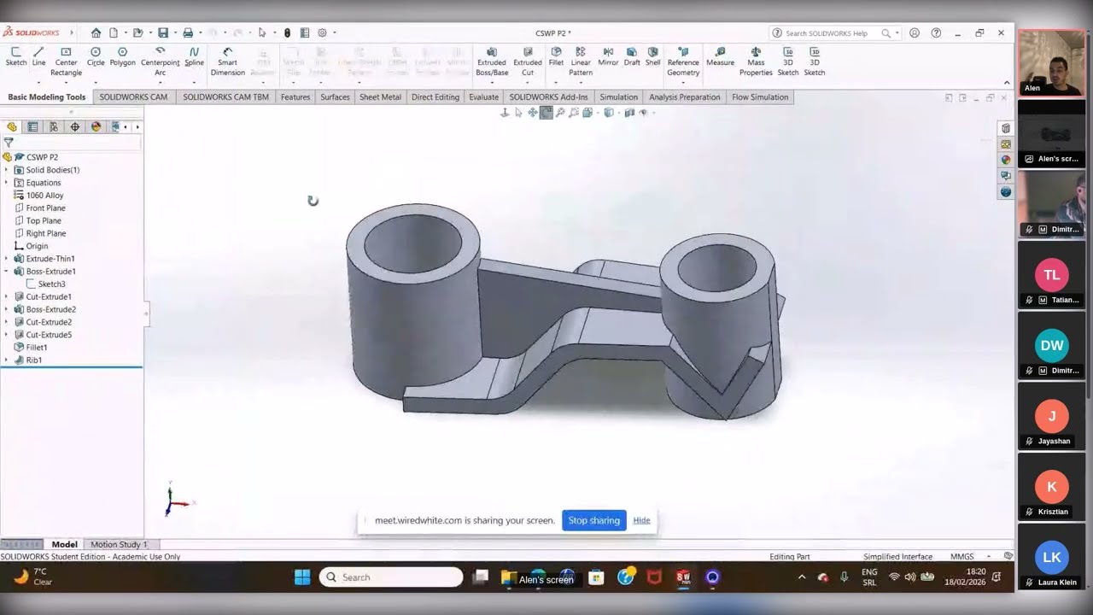This screenshot has width=1093, height=615.
Task: Switch to the Features tab
Action: (x=295, y=97)
